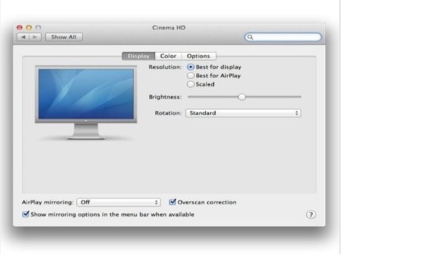Go forward with the right arrow button

coord(35,37)
